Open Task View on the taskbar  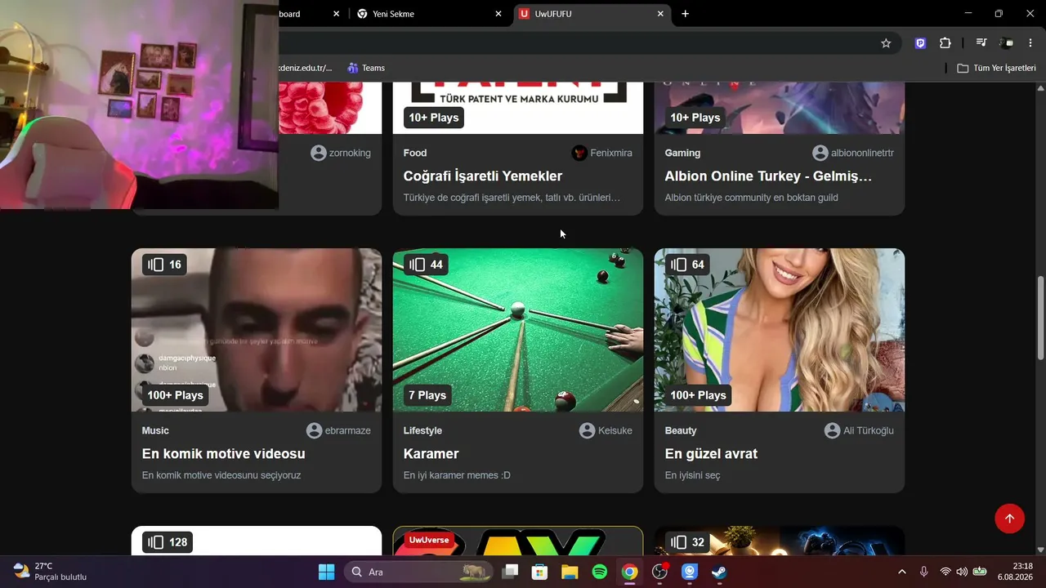(510, 572)
